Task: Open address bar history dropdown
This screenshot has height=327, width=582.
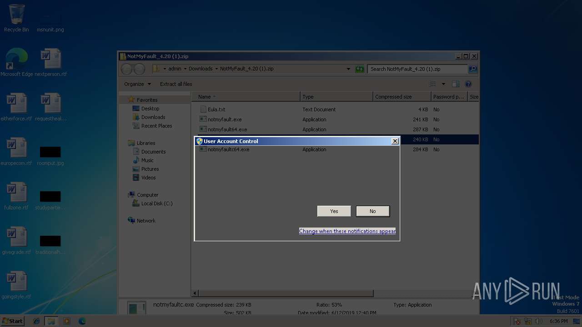Action: [348, 69]
